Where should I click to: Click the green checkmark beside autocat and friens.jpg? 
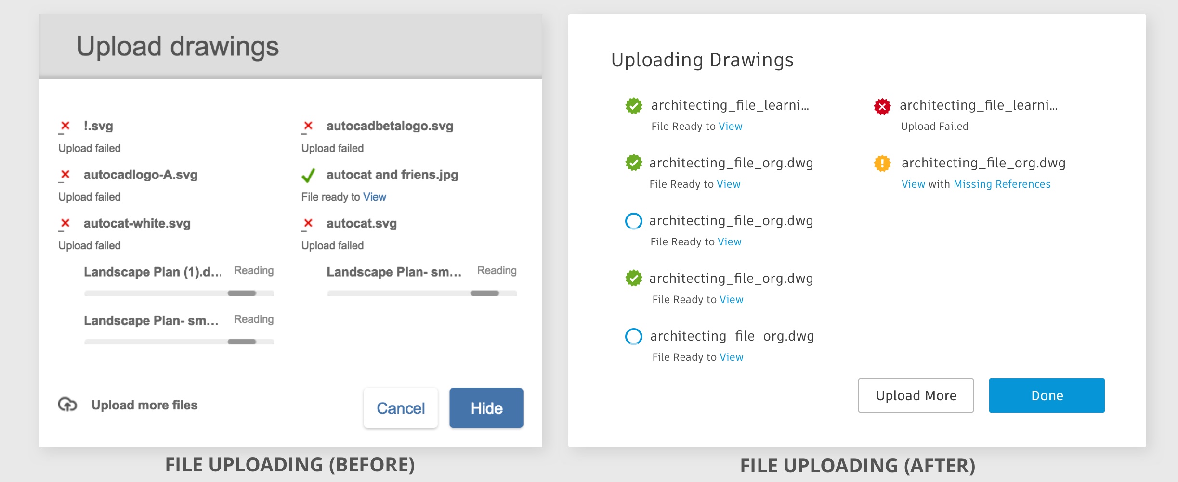308,176
